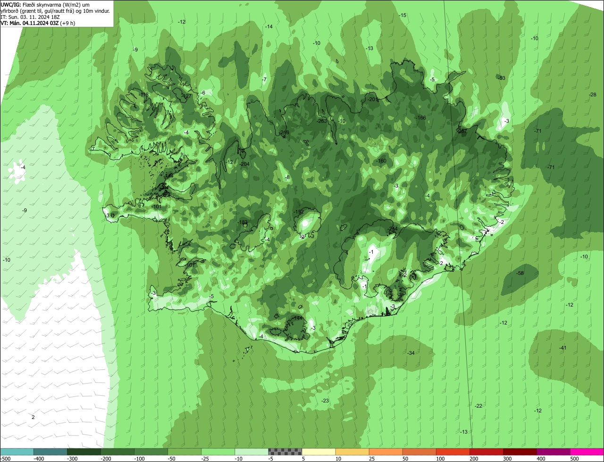The width and height of the screenshot is (604, 462).
Task: Click the '-15' value near the top edge
Action: point(403,15)
